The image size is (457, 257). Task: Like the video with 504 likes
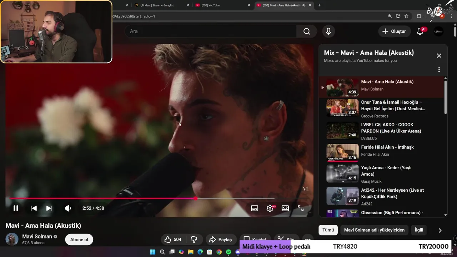coord(173,240)
